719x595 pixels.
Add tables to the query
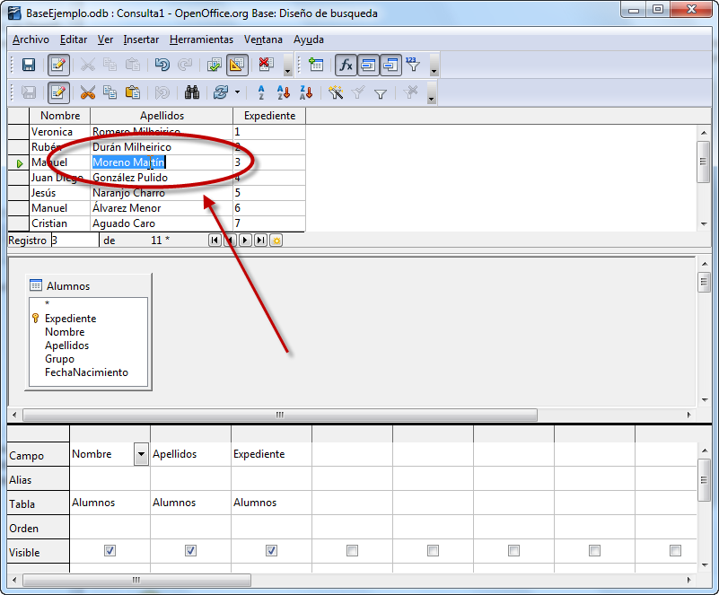click(316, 65)
